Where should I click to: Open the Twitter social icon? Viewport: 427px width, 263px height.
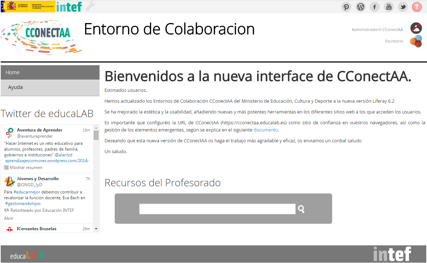(x=402, y=6)
